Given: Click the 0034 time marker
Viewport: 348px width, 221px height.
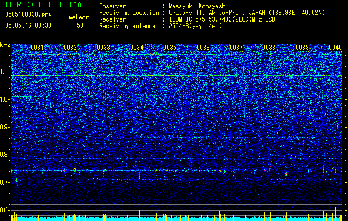Looking at the screenshot, I should pos(137,48).
